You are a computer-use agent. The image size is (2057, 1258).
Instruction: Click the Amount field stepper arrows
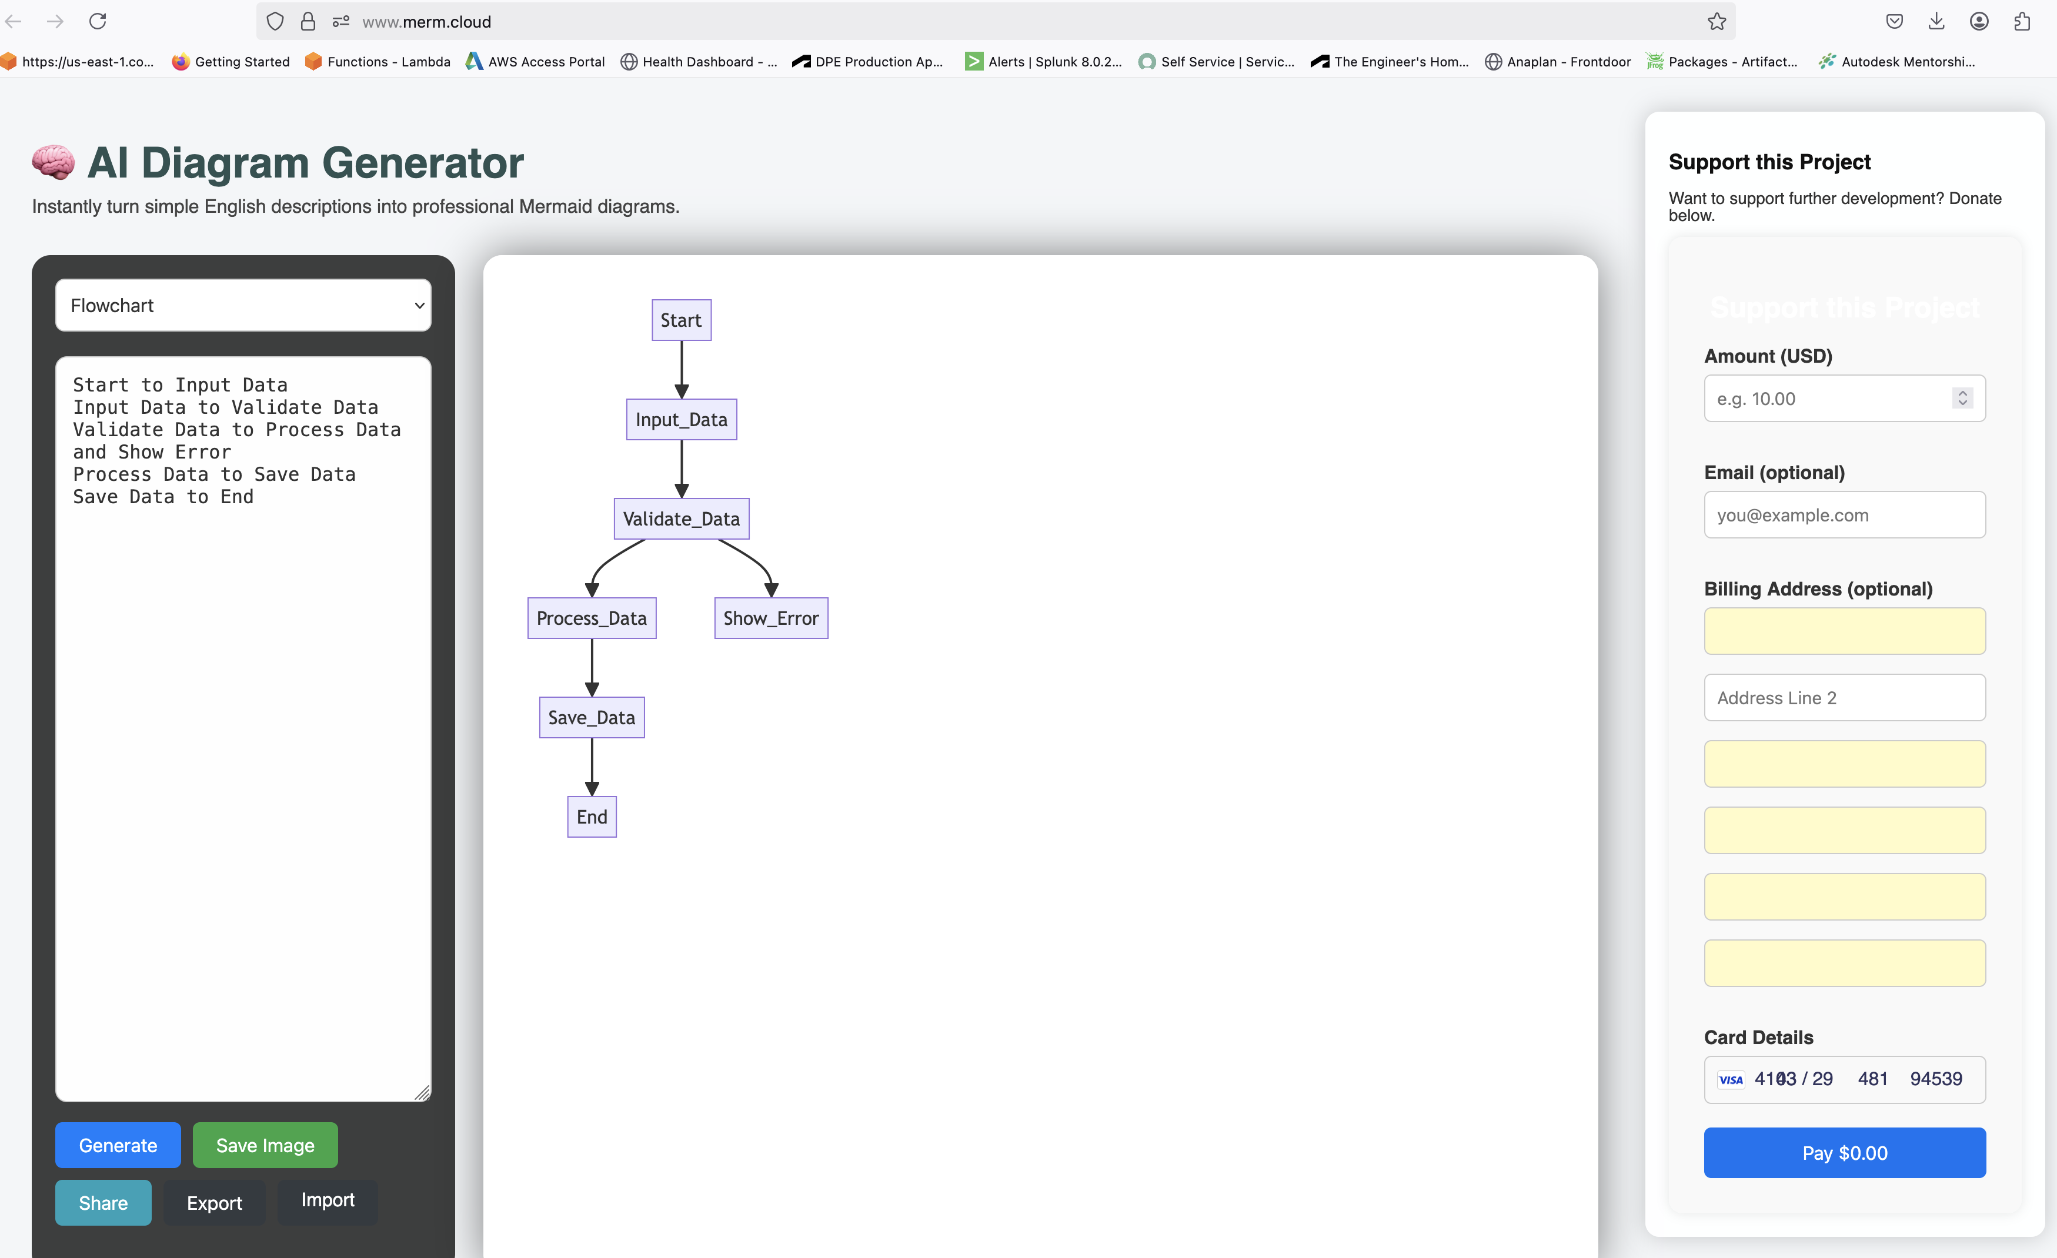point(1963,398)
